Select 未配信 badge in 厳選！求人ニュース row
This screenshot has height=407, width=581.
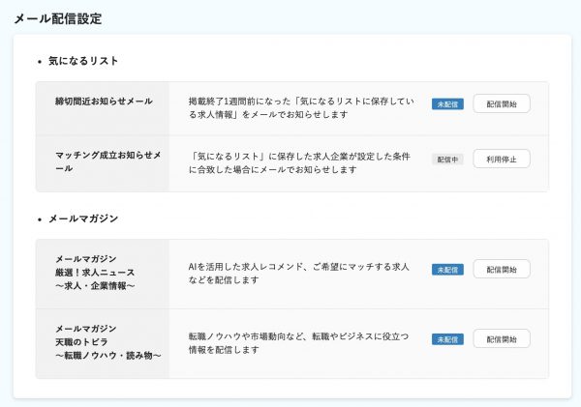point(447,269)
